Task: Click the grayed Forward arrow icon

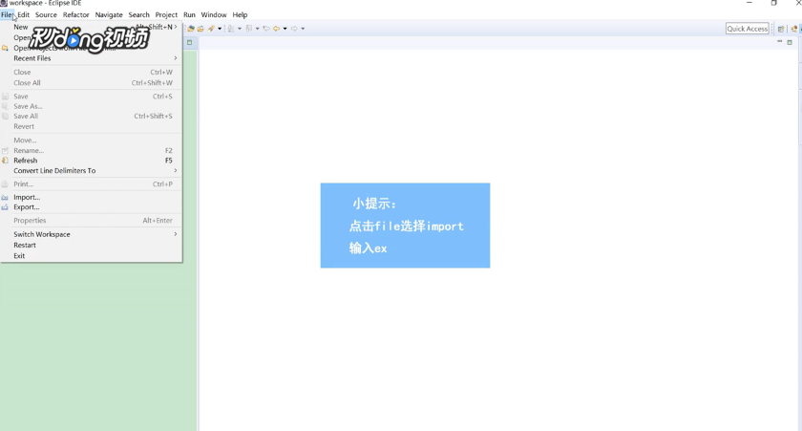Action: click(294, 29)
